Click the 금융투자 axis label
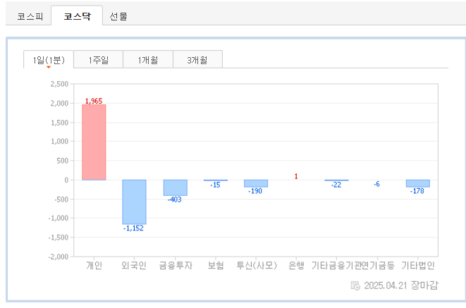Viewport: 466px width, 308px height. point(176,265)
